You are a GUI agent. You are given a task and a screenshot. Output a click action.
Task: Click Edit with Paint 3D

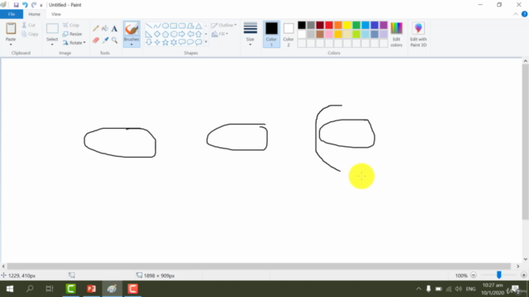coord(418,35)
